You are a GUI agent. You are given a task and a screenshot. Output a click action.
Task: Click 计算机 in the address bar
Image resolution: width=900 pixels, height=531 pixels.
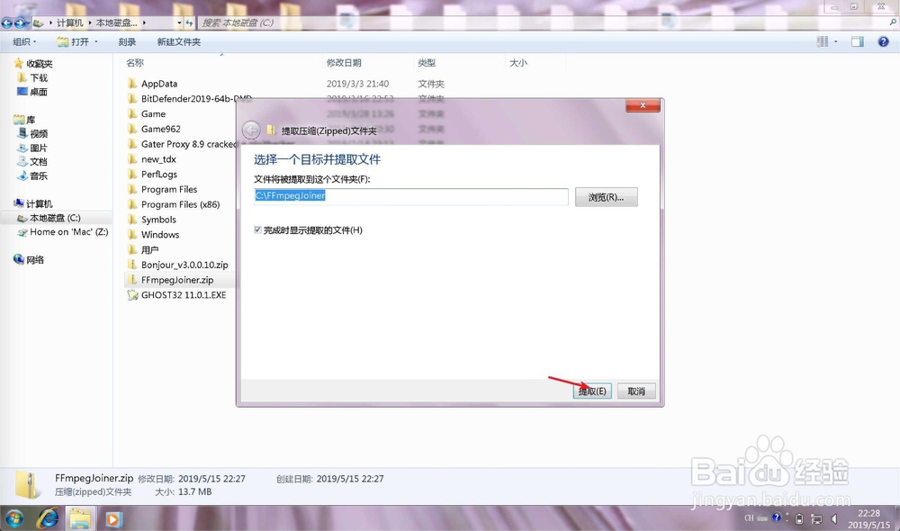70,23
